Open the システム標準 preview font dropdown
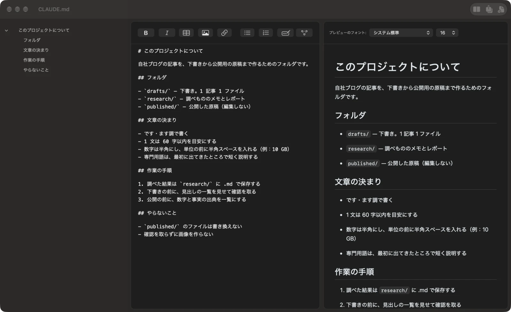 coord(401,33)
